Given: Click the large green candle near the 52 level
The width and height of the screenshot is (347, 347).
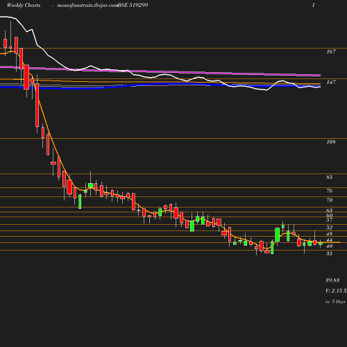Looking at the screenshot, I should point(278,235).
